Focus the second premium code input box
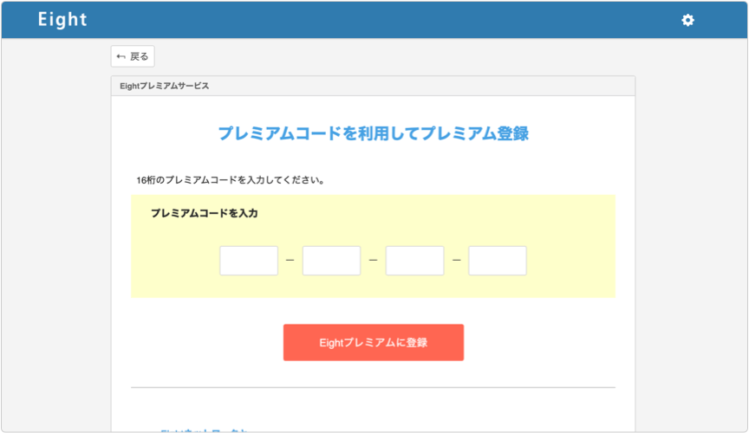The height and width of the screenshot is (433, 749). pos(331,261)
